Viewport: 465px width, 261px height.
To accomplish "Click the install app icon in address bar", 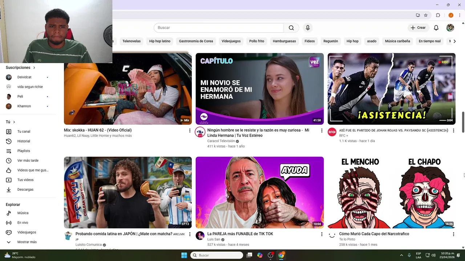I will [418, 15].
